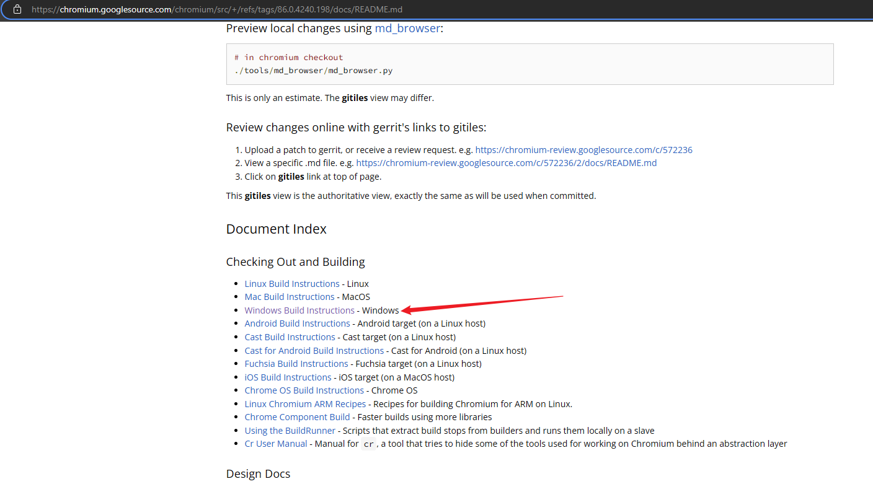Open the Chrome Component Build link

(x=297, y=416)
